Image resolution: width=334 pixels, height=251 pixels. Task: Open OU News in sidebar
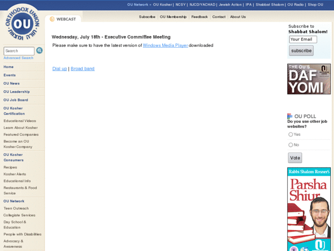click(11, 83)
